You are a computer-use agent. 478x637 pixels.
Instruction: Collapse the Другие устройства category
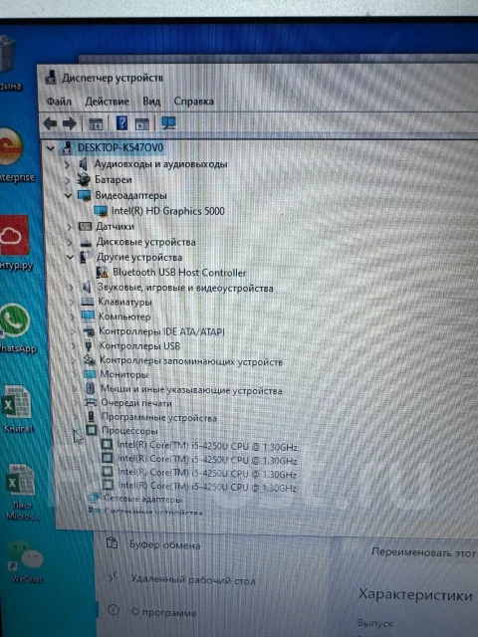pyautogui.click(x=70, y=257)
